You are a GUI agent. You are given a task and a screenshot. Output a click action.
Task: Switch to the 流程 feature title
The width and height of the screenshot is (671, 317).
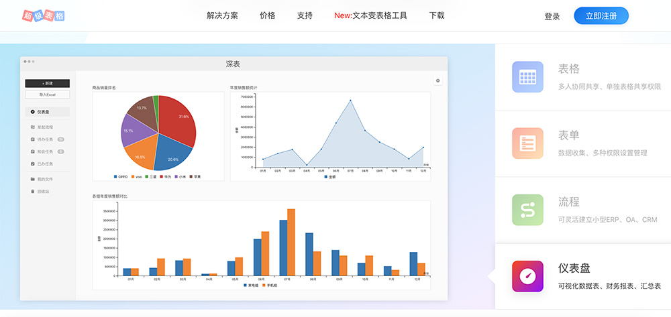click(x=569, y=202)
